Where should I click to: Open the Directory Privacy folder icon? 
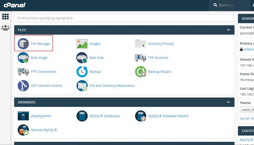(140, 43)
